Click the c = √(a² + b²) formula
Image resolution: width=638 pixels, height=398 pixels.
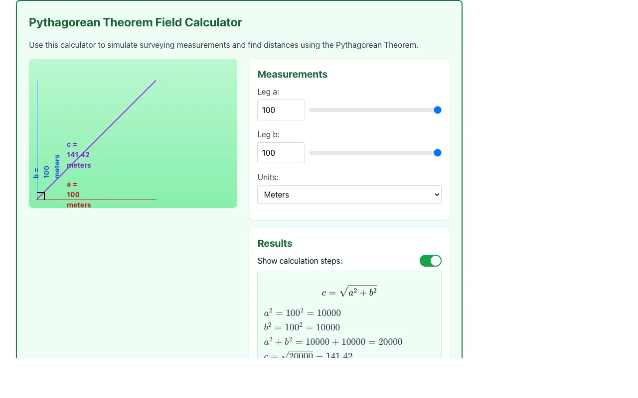click(349, 292)
